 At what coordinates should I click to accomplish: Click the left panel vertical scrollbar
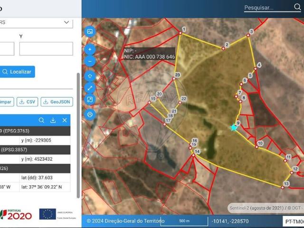[x=78, y=133]
